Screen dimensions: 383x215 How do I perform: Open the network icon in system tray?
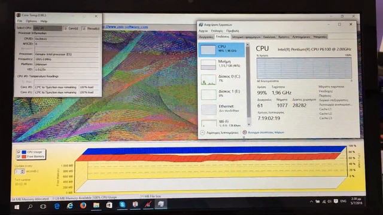click(x=324, y=202)
